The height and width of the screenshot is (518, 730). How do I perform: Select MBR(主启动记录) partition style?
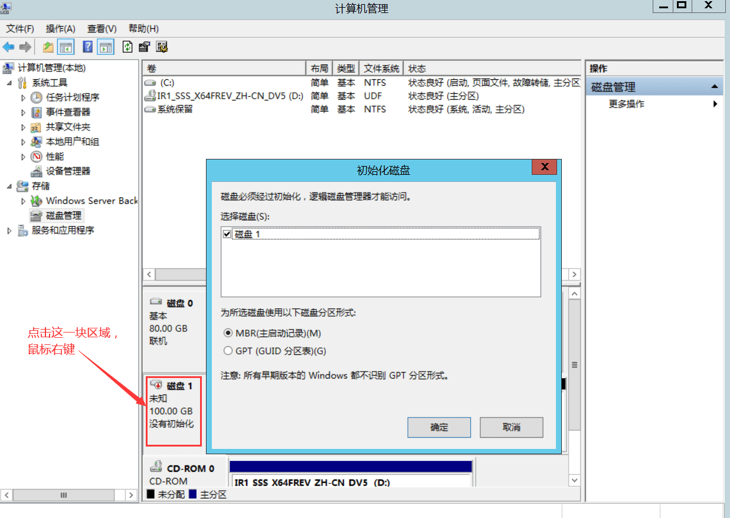pos(228,333)
